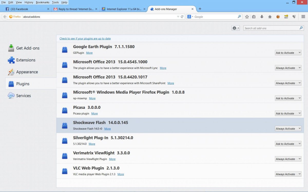Open VLC Web Plugin activation dropdown
The image size is (308, 192).
click(288, 174)
